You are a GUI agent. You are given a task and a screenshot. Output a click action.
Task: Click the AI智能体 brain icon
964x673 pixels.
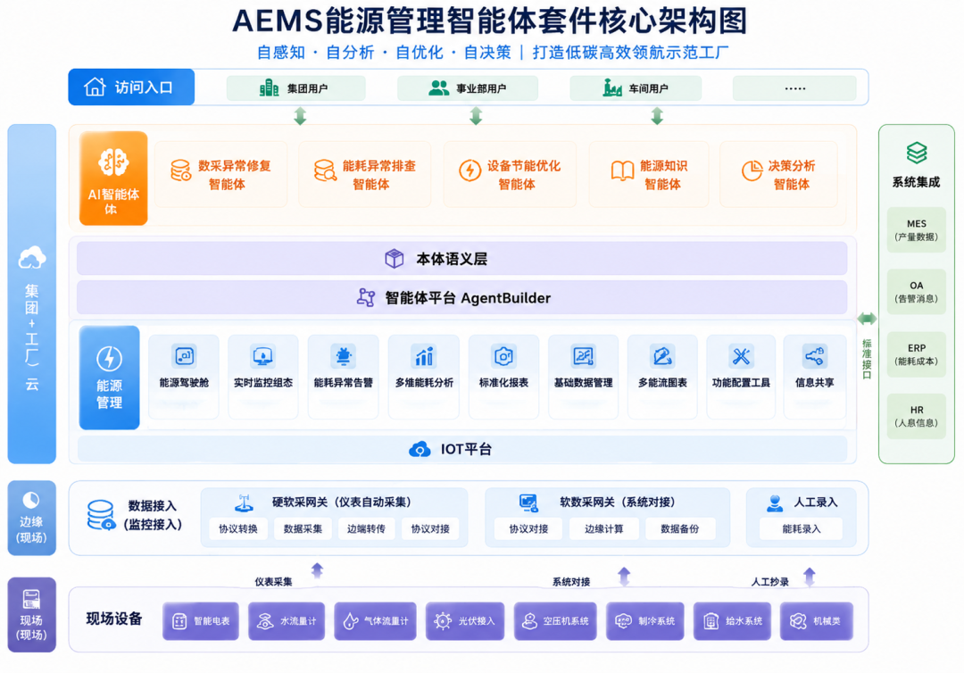pos(113,162)
